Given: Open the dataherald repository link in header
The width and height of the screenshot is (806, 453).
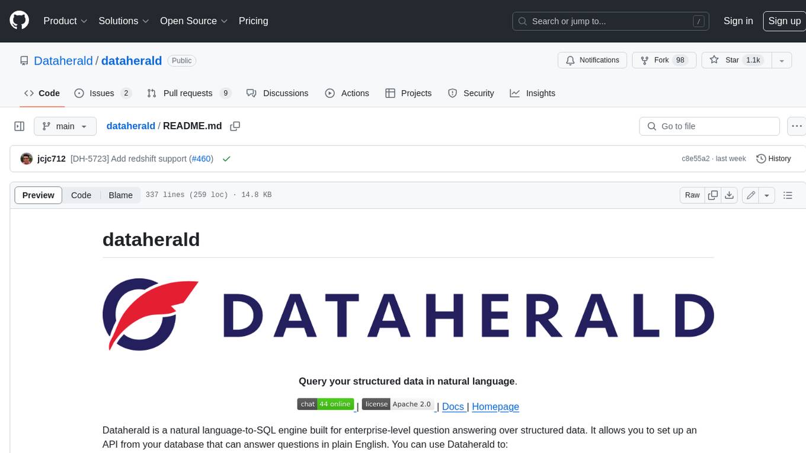Looking at the screenshot, I should pos(132,60).
